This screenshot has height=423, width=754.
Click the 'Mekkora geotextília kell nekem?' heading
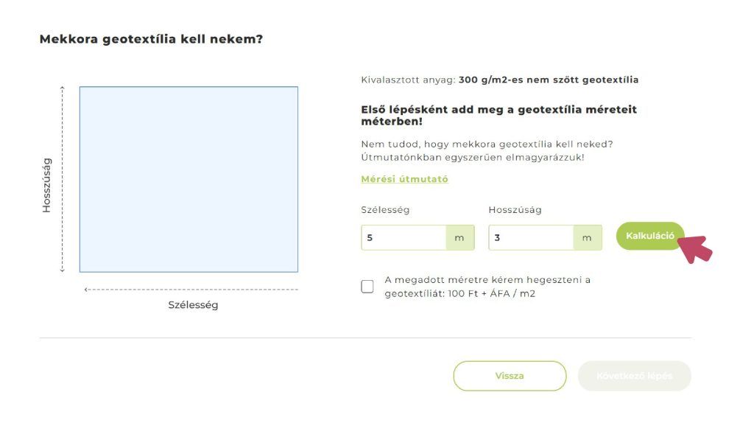[x=151, y=39]
